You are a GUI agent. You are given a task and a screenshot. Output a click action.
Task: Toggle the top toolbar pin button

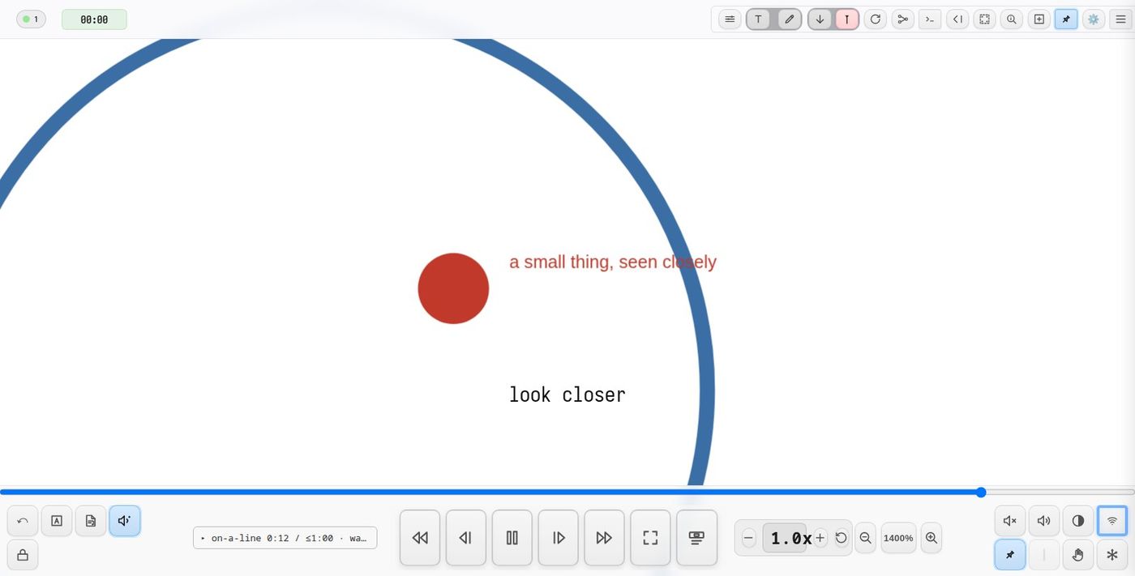point(1066,19)
